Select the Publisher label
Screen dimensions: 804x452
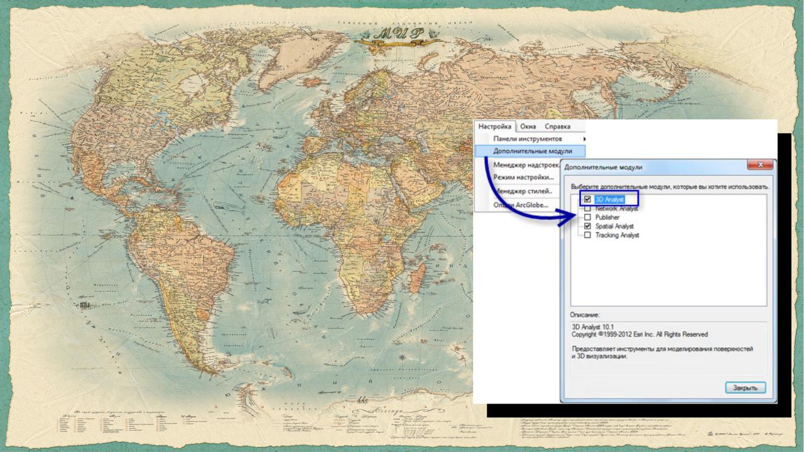point(607,217)
